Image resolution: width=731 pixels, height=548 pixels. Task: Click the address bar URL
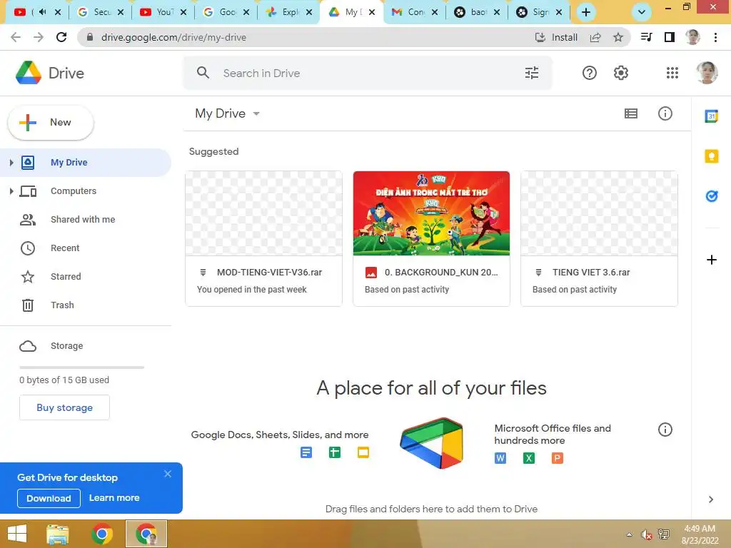pos(173,37)
